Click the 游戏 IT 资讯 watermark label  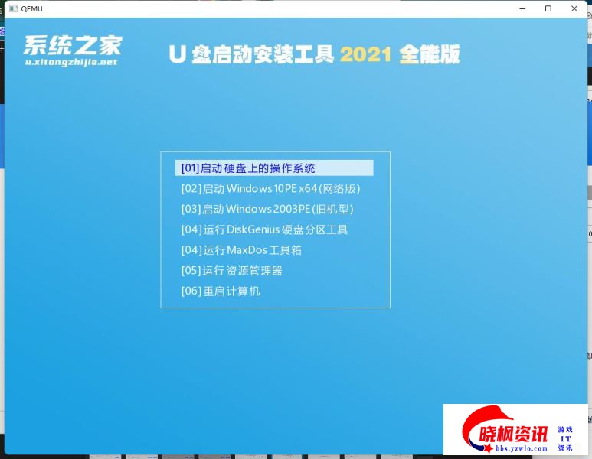pos(565,438)
